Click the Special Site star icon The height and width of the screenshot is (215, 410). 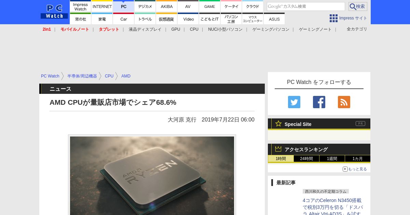click(x=278, y=124)
